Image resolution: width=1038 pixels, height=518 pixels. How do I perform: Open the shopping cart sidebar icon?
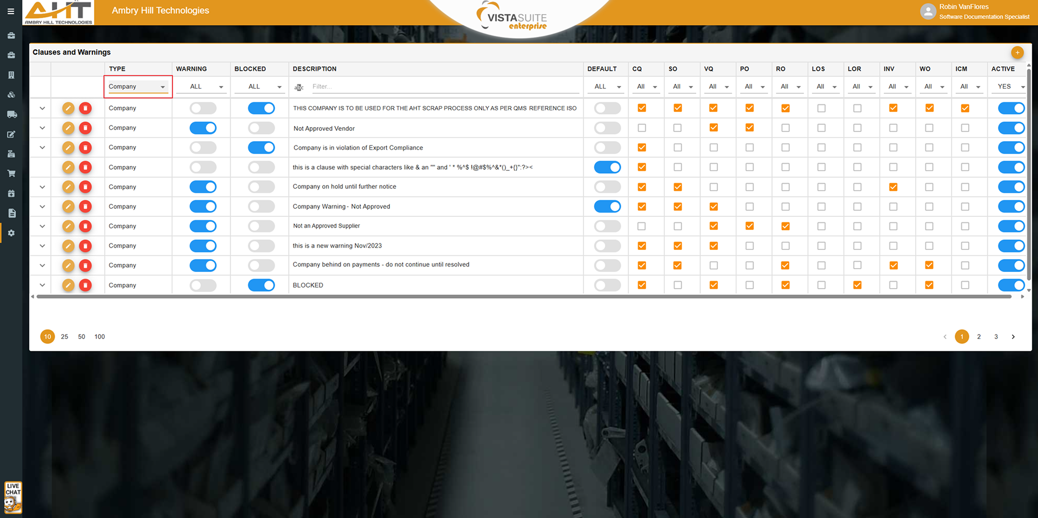[x=11, y=174]
